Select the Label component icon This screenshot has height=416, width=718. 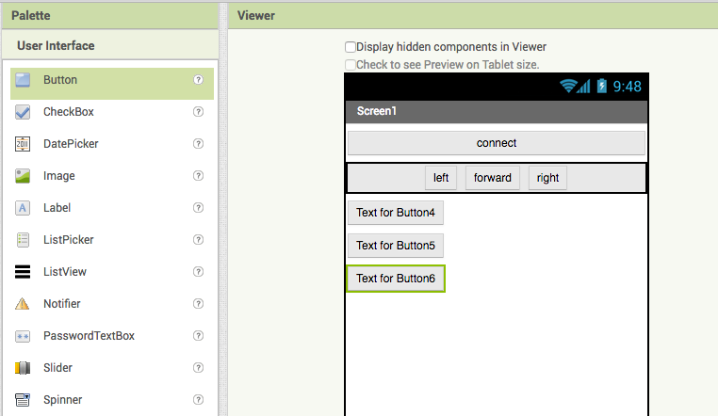[24, 208]
